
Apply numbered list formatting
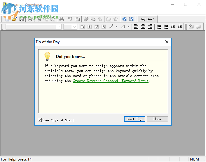click(159, 27)
